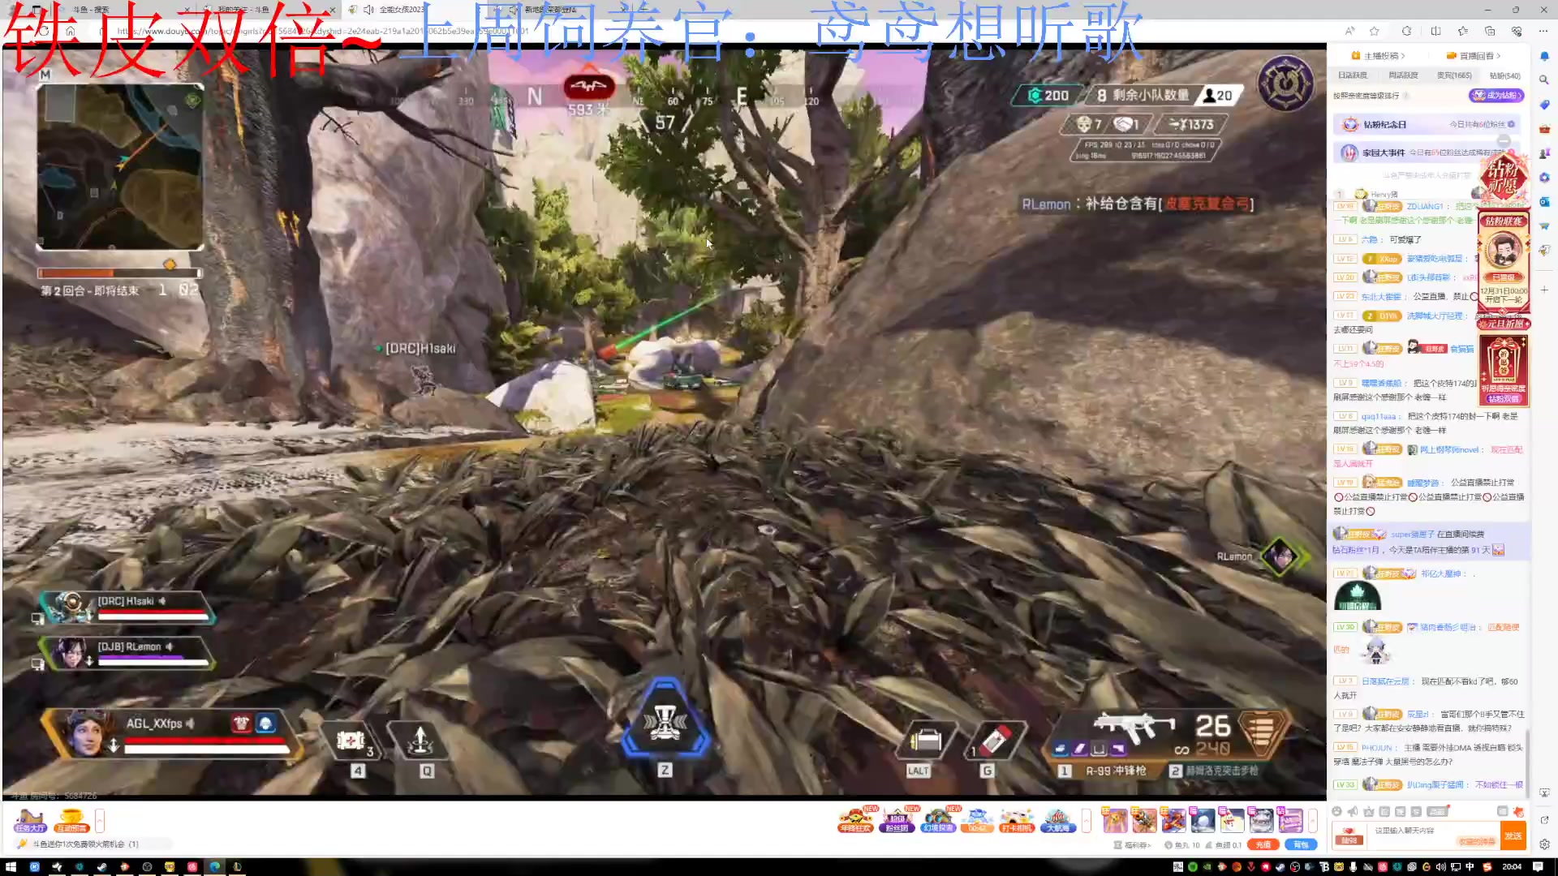Click the 发送 send button
The image size is (1558, 876).
tap(1513, 835)
